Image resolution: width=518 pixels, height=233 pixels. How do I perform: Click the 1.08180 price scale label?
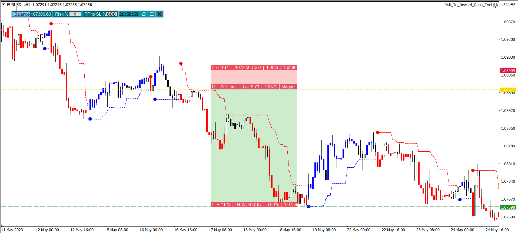point(508,146)
